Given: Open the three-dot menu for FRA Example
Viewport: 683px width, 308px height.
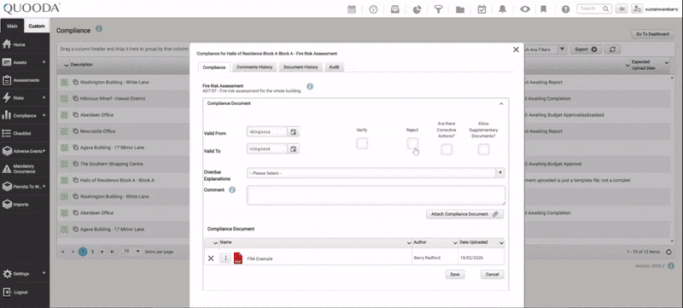Looking at the screenshot, I should coord(225,259).
